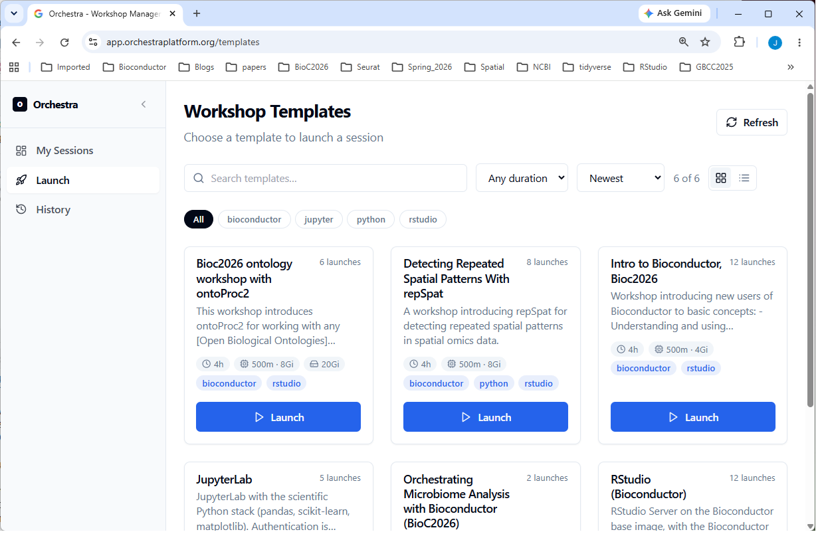The width and height of the screenshot is (818, 540).
Task: Click the page vertical scrollbar
Action: [810, 249]
